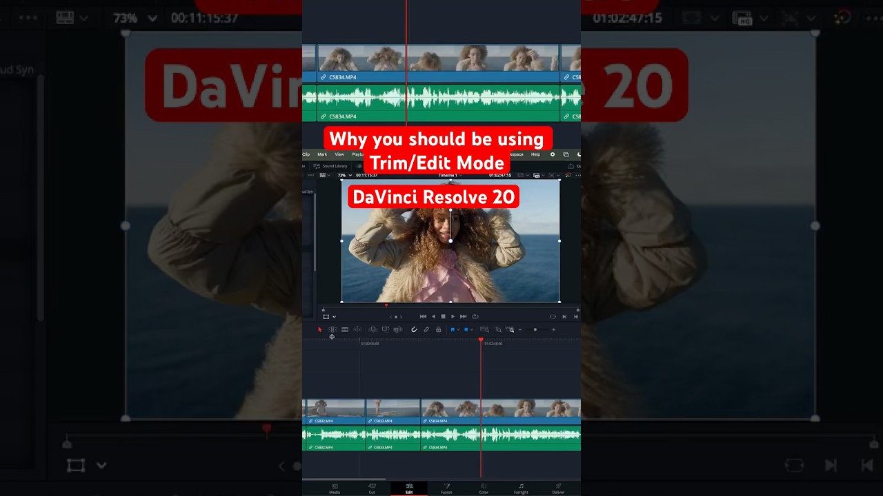Switch to the Color page
The width and height of the screenshot is (883, 496).
click(484, 488)
